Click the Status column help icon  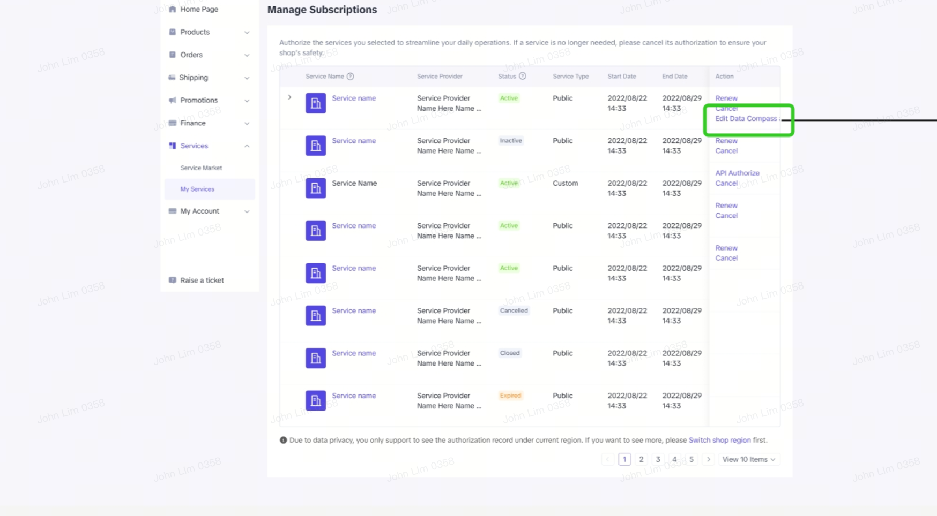pyautogui.click(x=522, y=77)
